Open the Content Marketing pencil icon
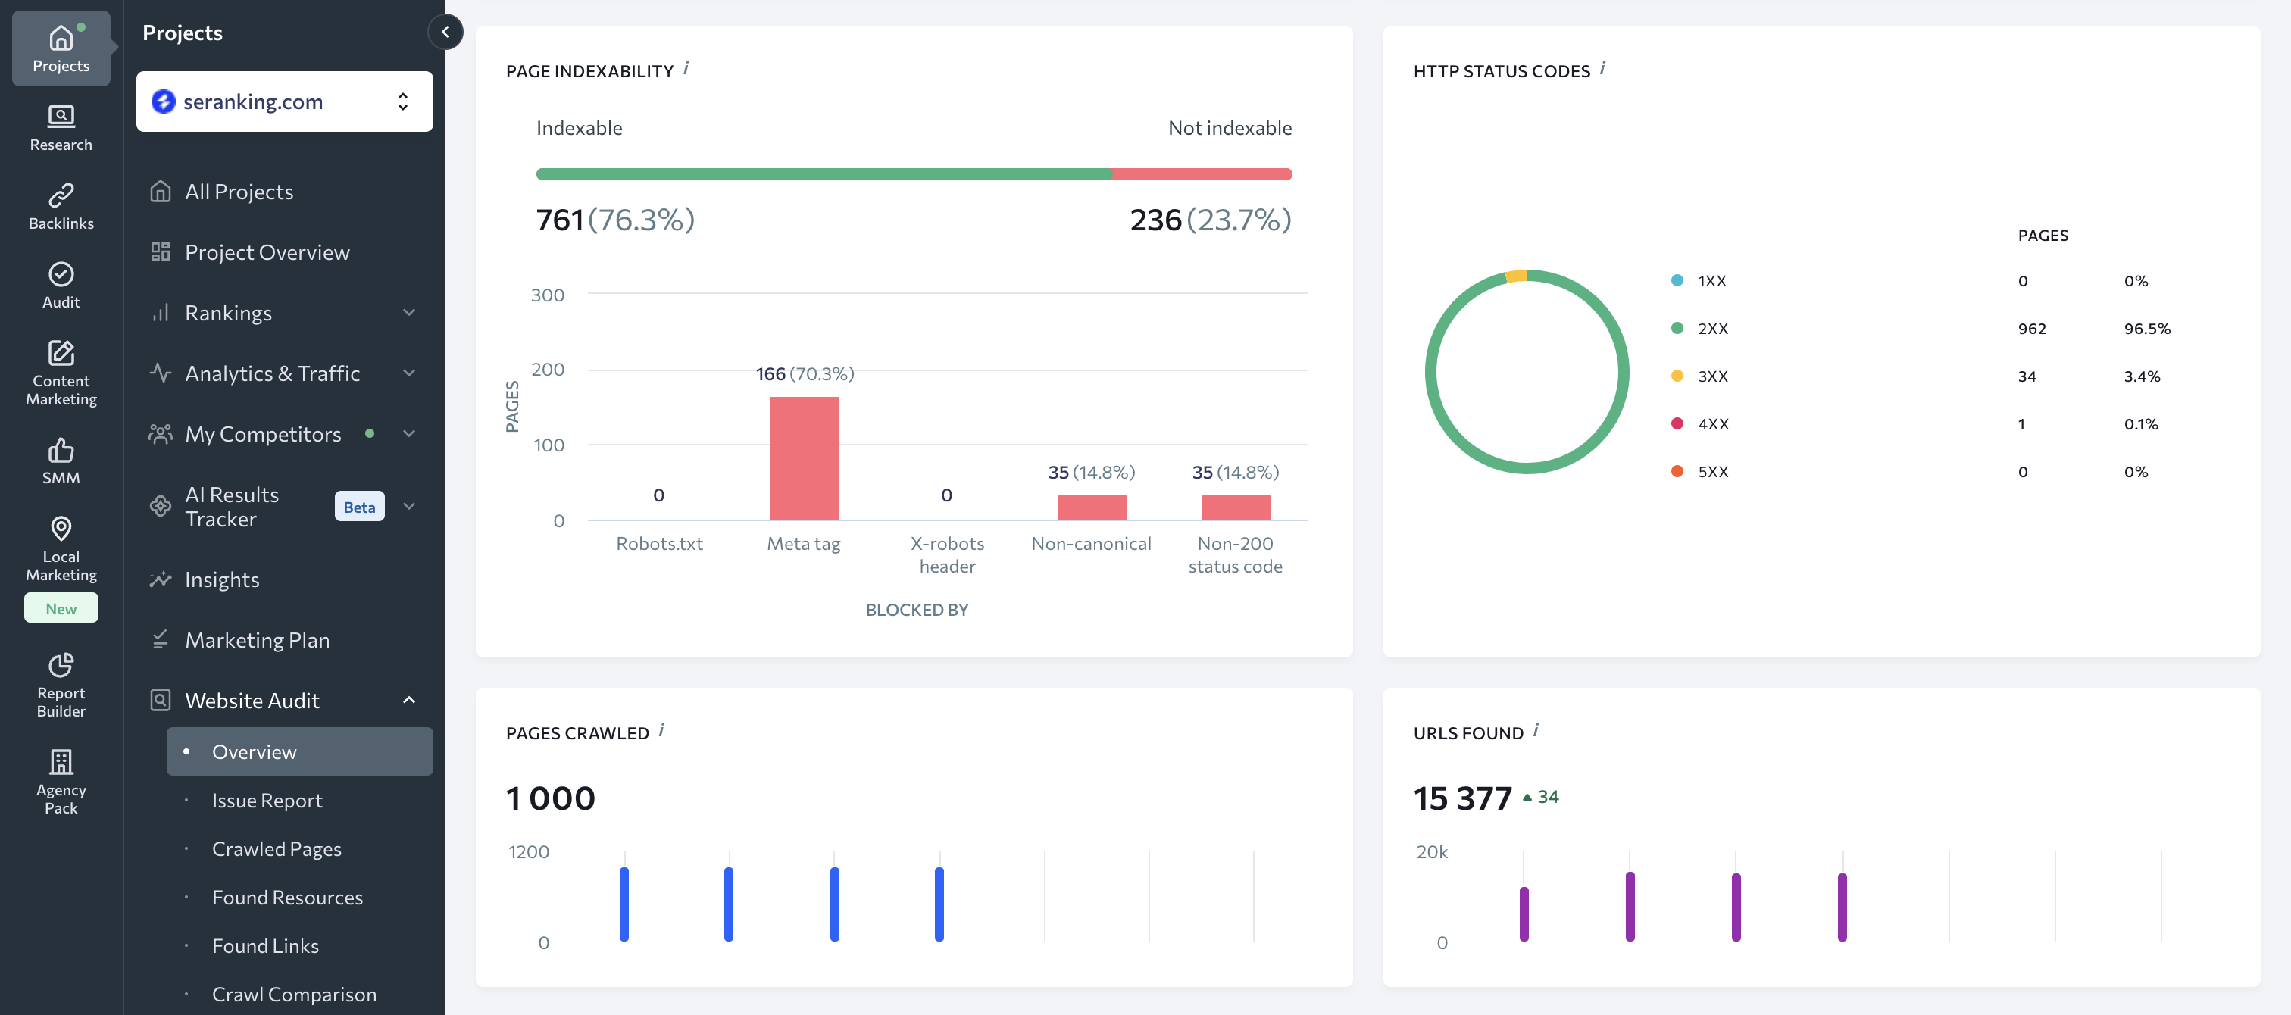 click(61, 353)
